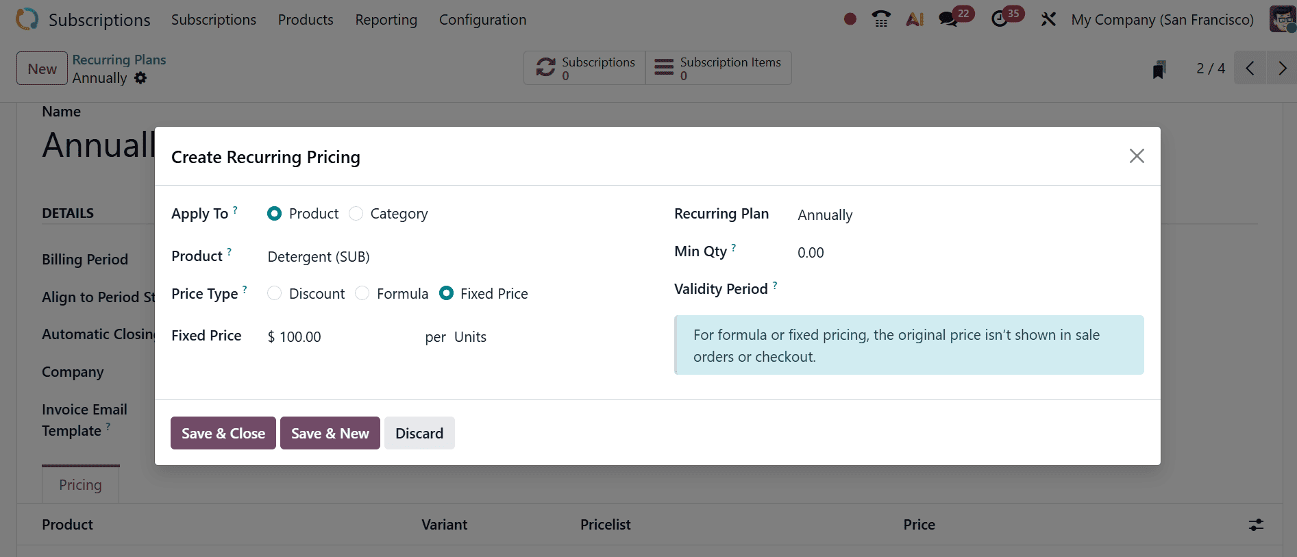Click the gear icon next to Annually
Image resolution: width=1297 pixels, height=557 pixels.
140,78
